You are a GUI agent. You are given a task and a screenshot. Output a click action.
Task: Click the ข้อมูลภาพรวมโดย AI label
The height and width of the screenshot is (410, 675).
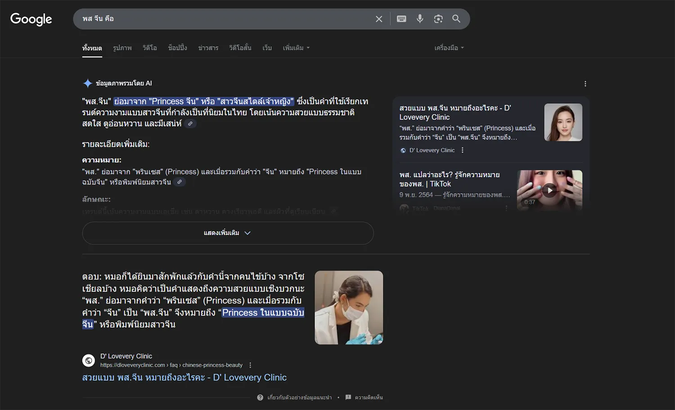124,83
